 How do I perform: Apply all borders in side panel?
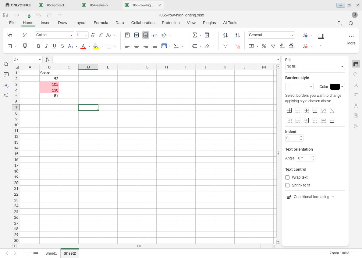[289, 110]
